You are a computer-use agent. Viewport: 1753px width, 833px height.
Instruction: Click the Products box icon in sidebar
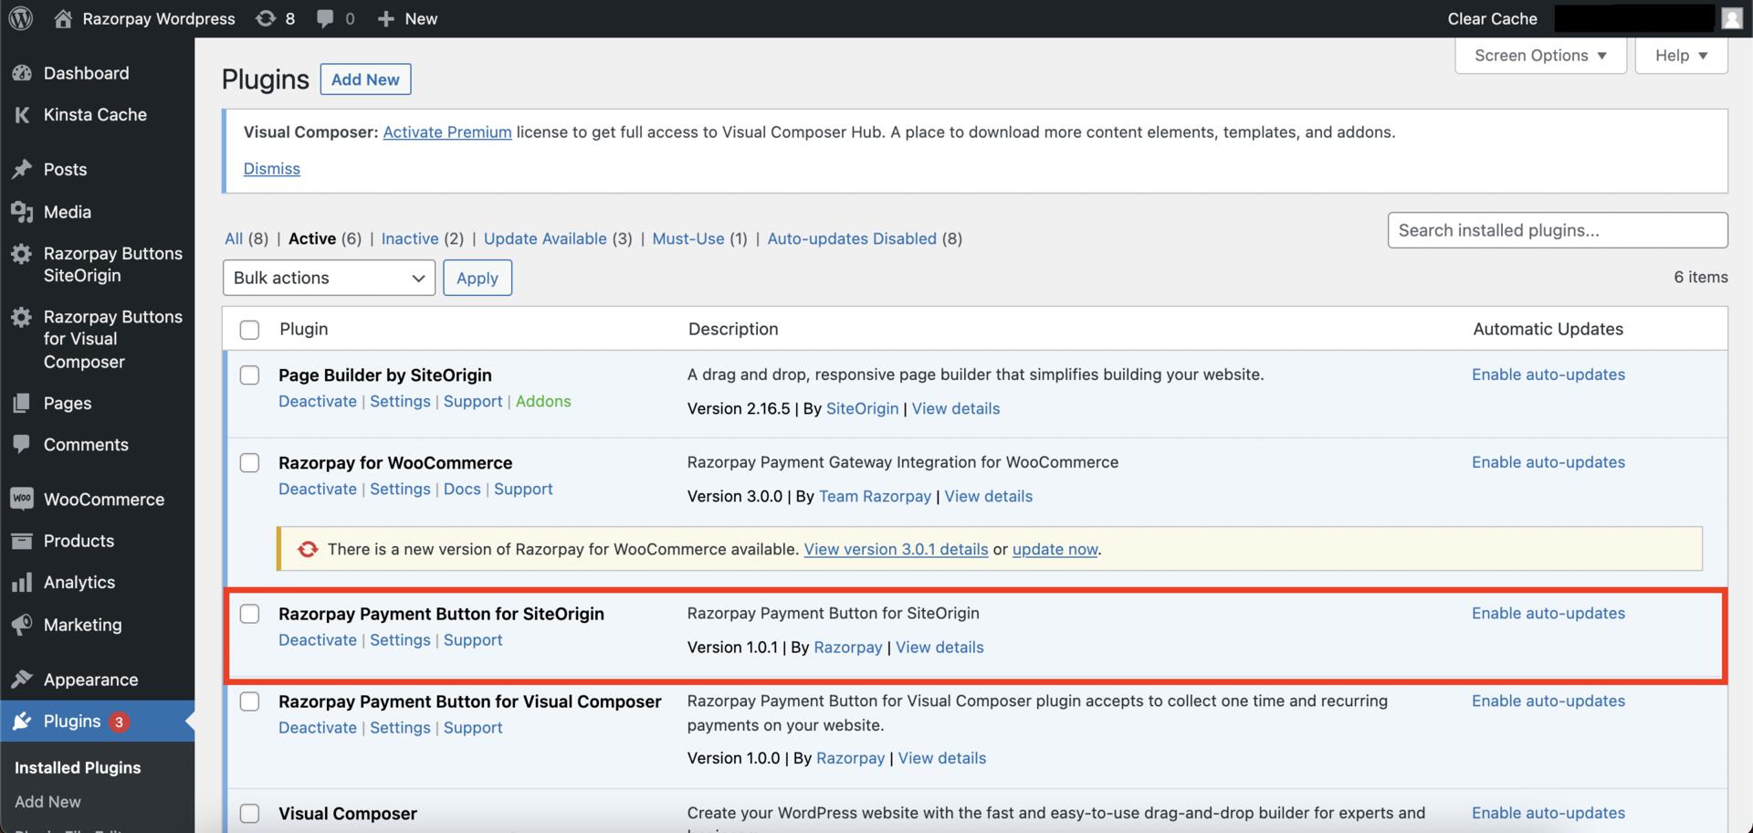22,541
